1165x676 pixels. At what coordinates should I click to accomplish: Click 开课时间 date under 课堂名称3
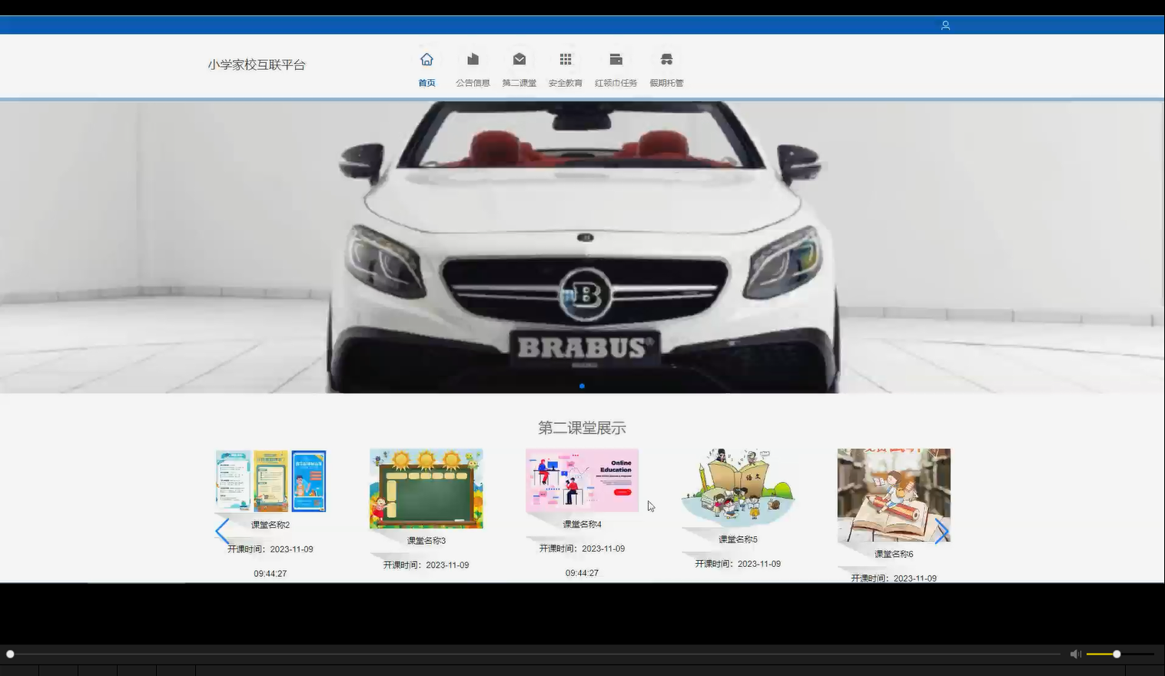427,565
